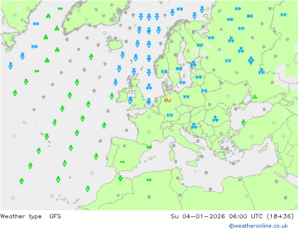Click the snow shower symbol over southeast England

click(x=149, y=101)
